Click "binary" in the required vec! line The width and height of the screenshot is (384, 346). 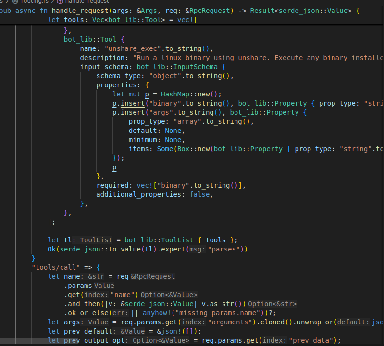(x=173, y=185)
